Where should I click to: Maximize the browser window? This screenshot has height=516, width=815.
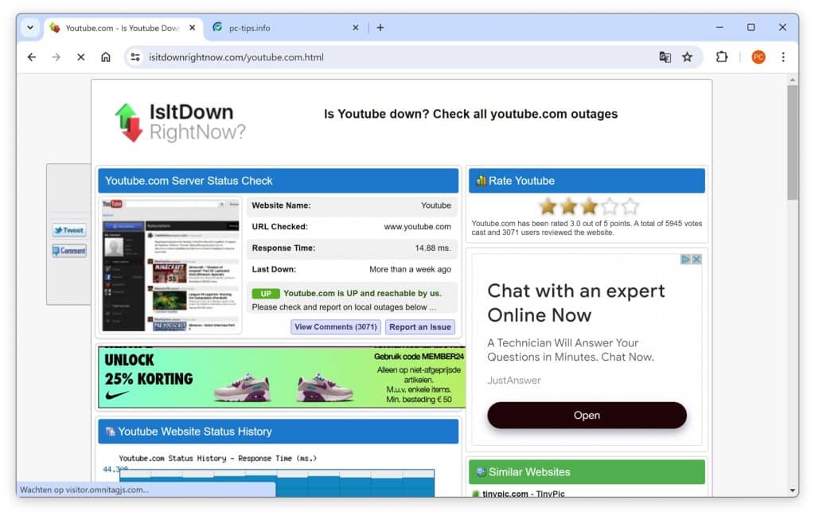[751, 27]
